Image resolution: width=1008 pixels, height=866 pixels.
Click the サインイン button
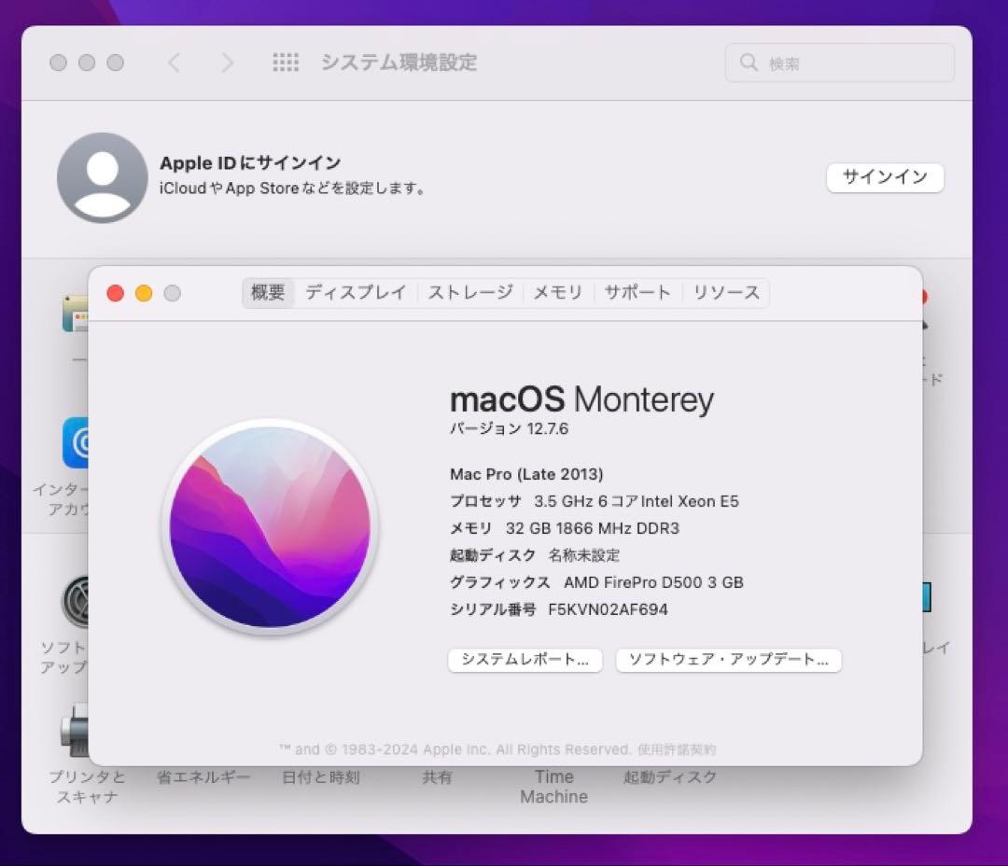point(885,177)
